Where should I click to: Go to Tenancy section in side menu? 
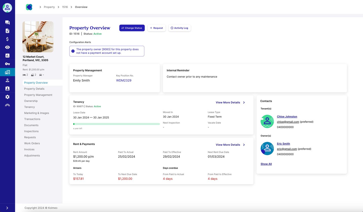pos(29,107)
